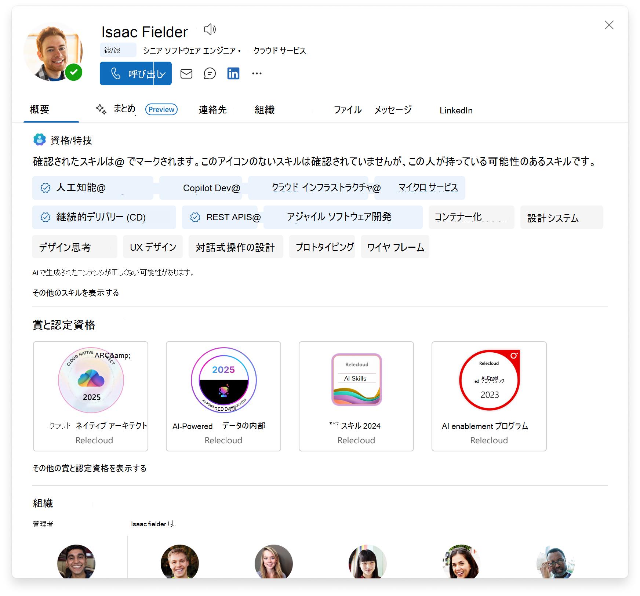
Task: Click the verified badge on 継続的デリバリー
Action: (x=46, y=217)
